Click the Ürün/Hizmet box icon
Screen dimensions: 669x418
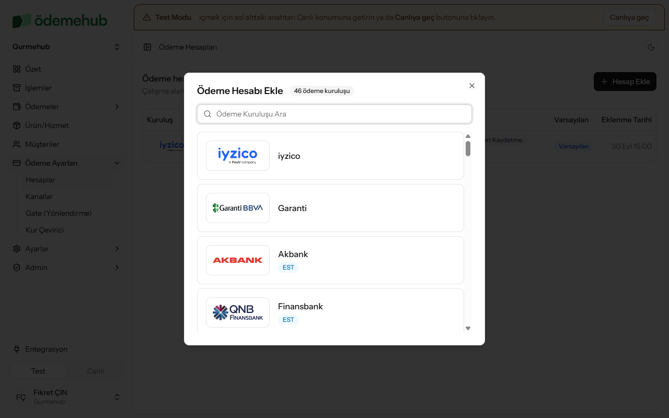pyautogui.click(x=17, y=125)
